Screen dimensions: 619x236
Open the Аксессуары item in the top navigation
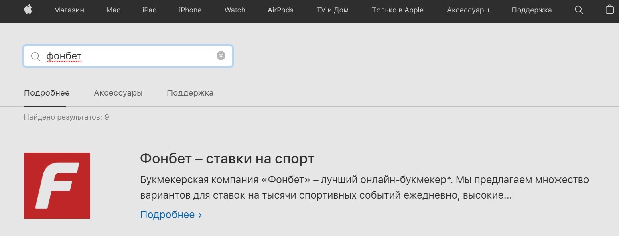[468, 10]
